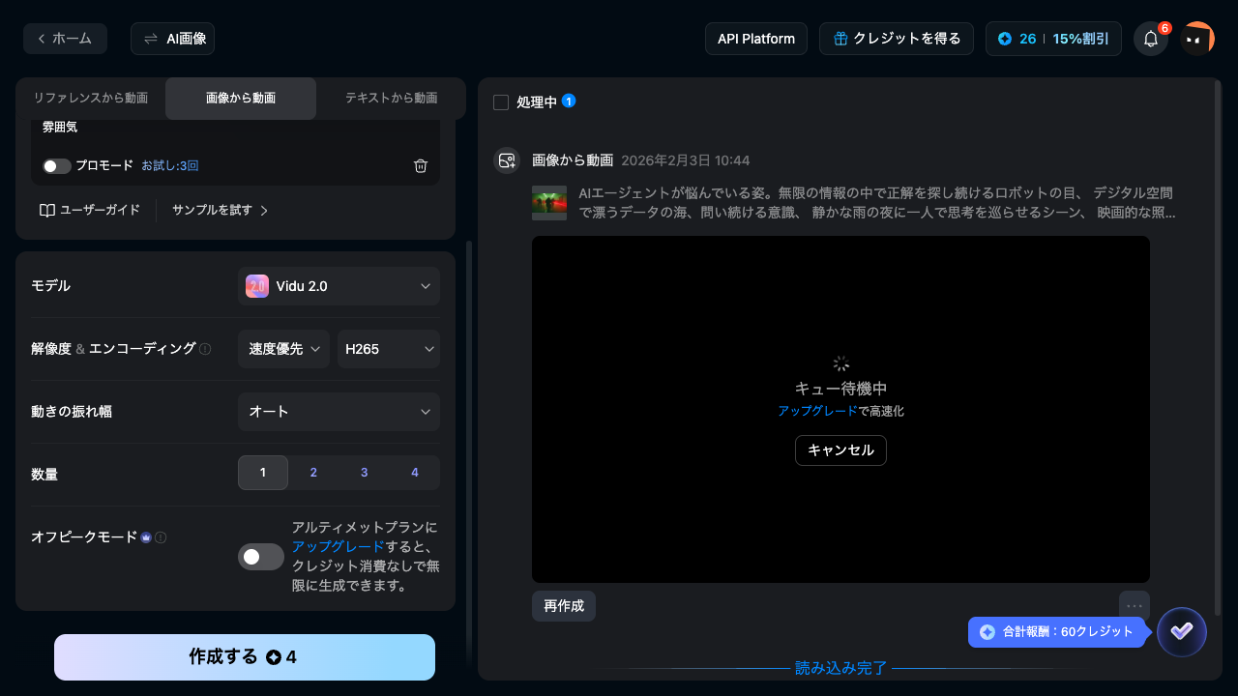Click the info icon next to 解像度 & エンコーディング
The image size is (1238, 696).
coord(205,349)
